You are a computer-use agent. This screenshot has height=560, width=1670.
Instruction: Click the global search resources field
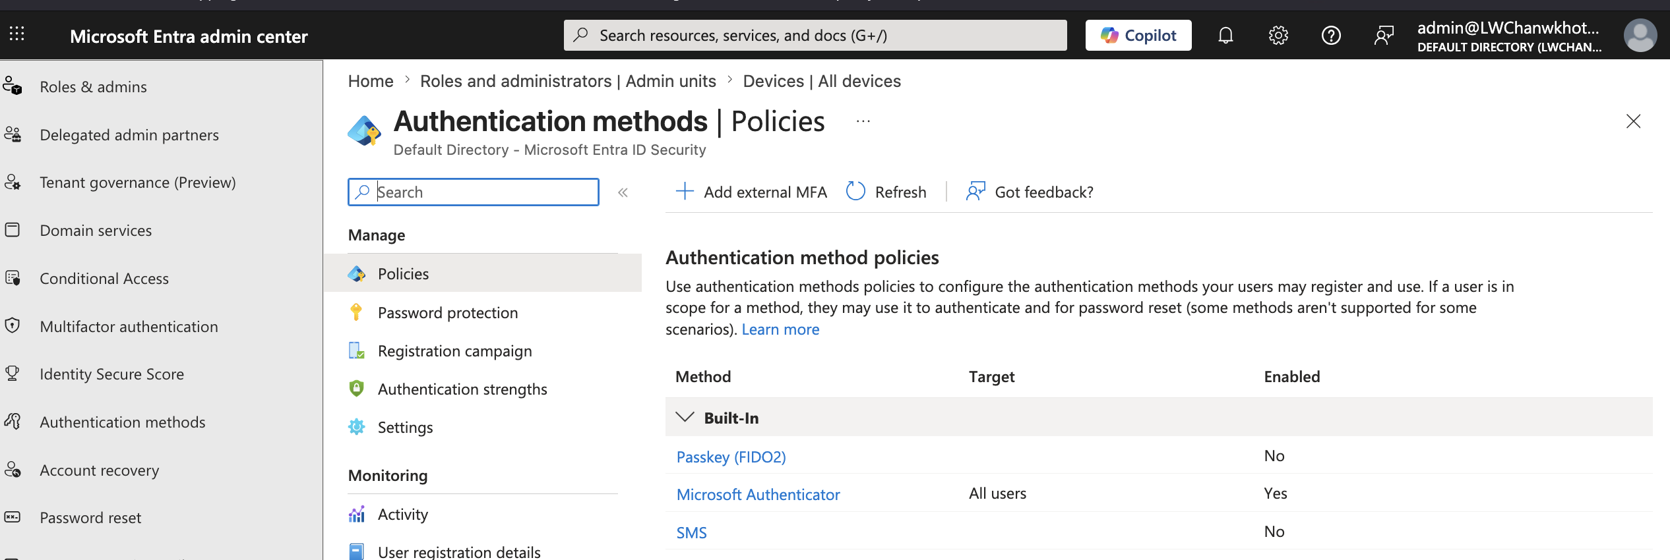pos(815,36)
